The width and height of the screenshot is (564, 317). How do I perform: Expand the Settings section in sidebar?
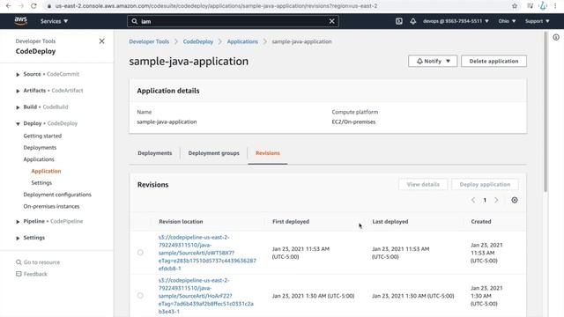(x=18, y=238)
